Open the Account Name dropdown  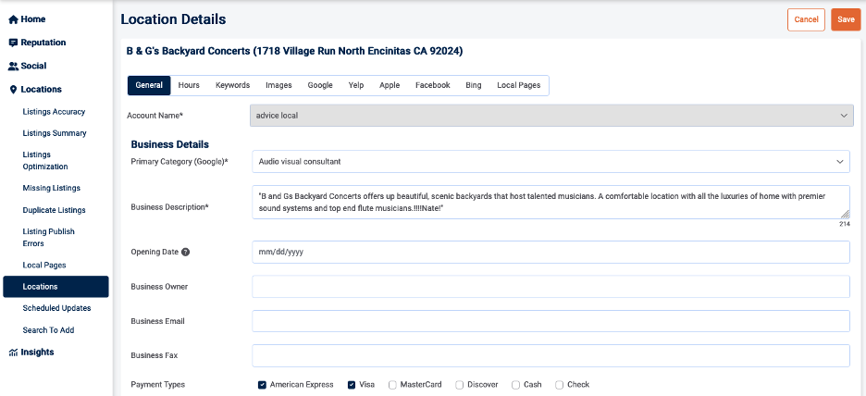point(550,116)
